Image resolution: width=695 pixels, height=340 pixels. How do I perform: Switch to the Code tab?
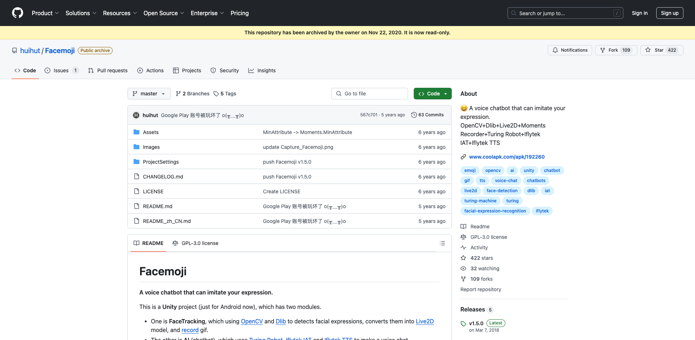(x=25, y=70)
